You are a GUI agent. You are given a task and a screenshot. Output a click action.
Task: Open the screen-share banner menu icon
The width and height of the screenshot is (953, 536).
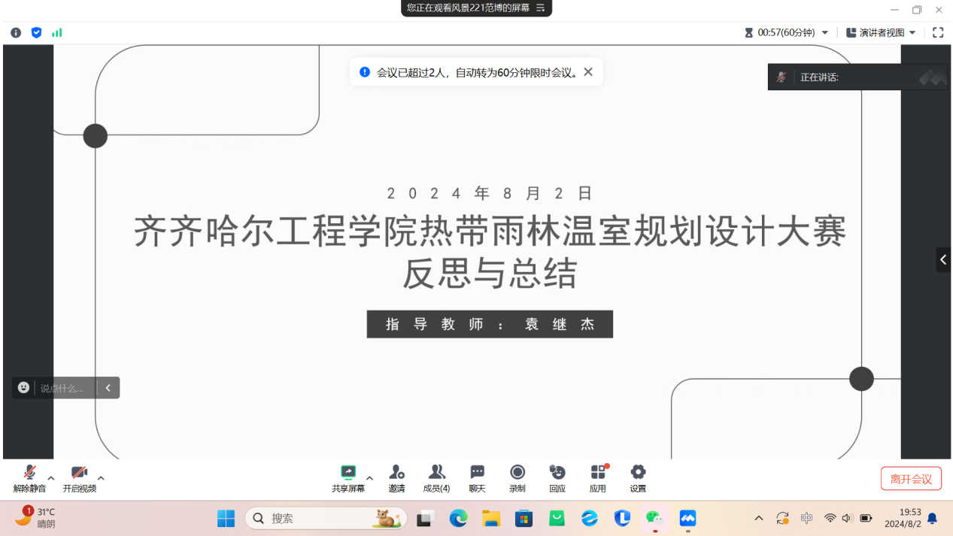(540, 8)
